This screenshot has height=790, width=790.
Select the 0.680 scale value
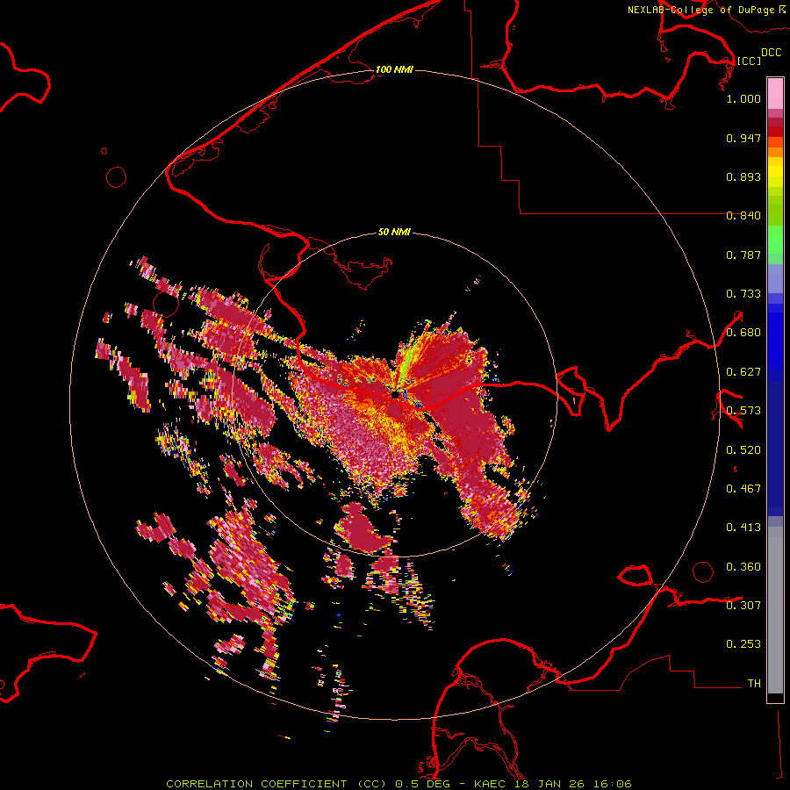743,333
